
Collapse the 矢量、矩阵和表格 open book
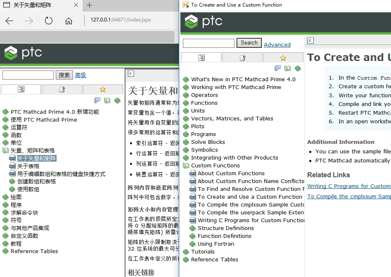point(5,150)
